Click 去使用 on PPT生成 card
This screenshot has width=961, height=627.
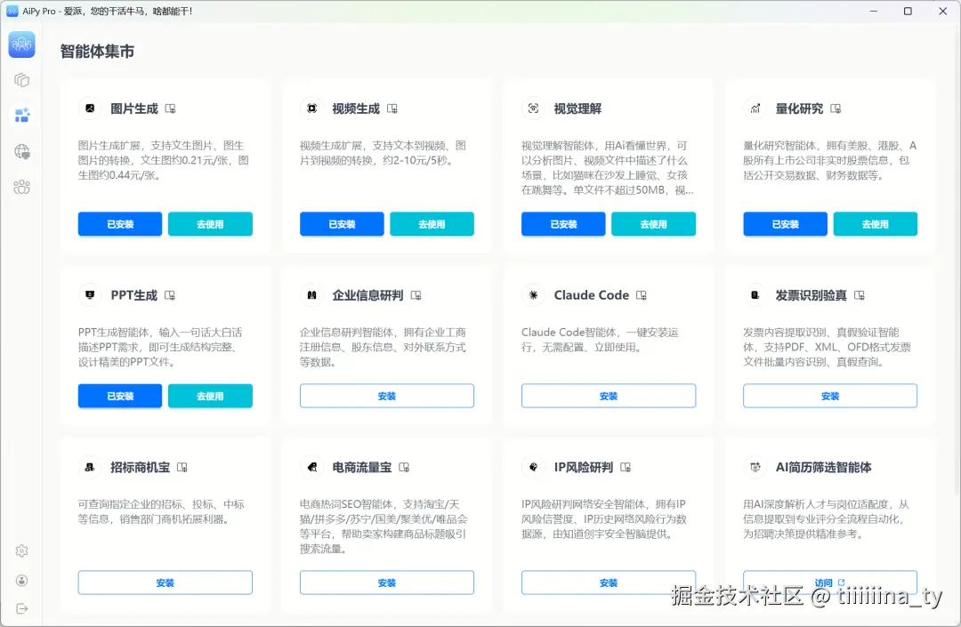tap(210, 396)
